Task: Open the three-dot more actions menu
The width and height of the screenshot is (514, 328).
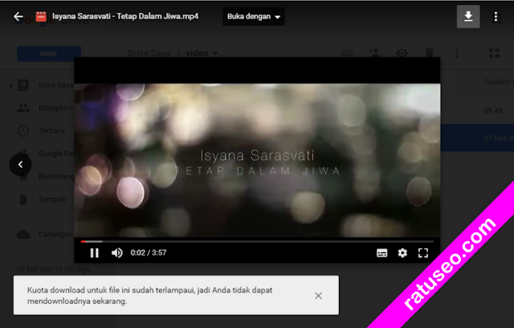Action: click(496, 16)
